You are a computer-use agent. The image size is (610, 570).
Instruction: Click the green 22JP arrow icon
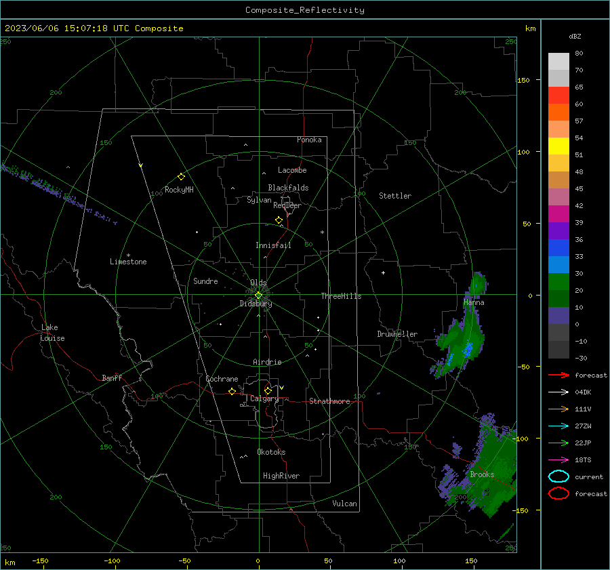click(558, 443)
